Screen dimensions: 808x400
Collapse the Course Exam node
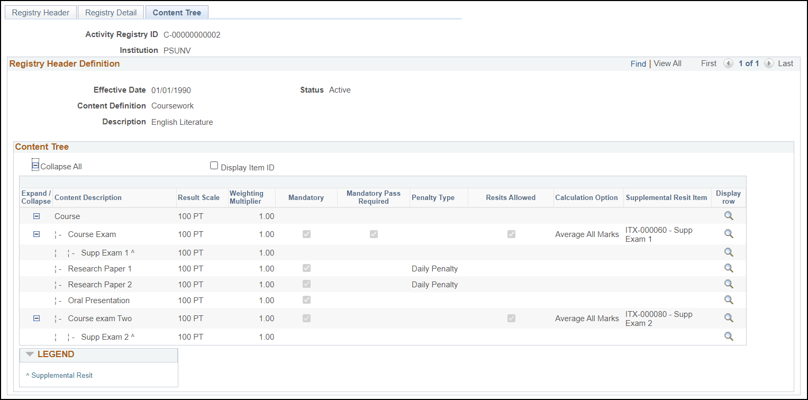(x=37, y=234)
